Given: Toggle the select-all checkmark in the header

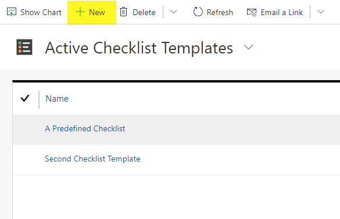Looking at the screenshot, I should pyautogui.click(x=25, y=98).
